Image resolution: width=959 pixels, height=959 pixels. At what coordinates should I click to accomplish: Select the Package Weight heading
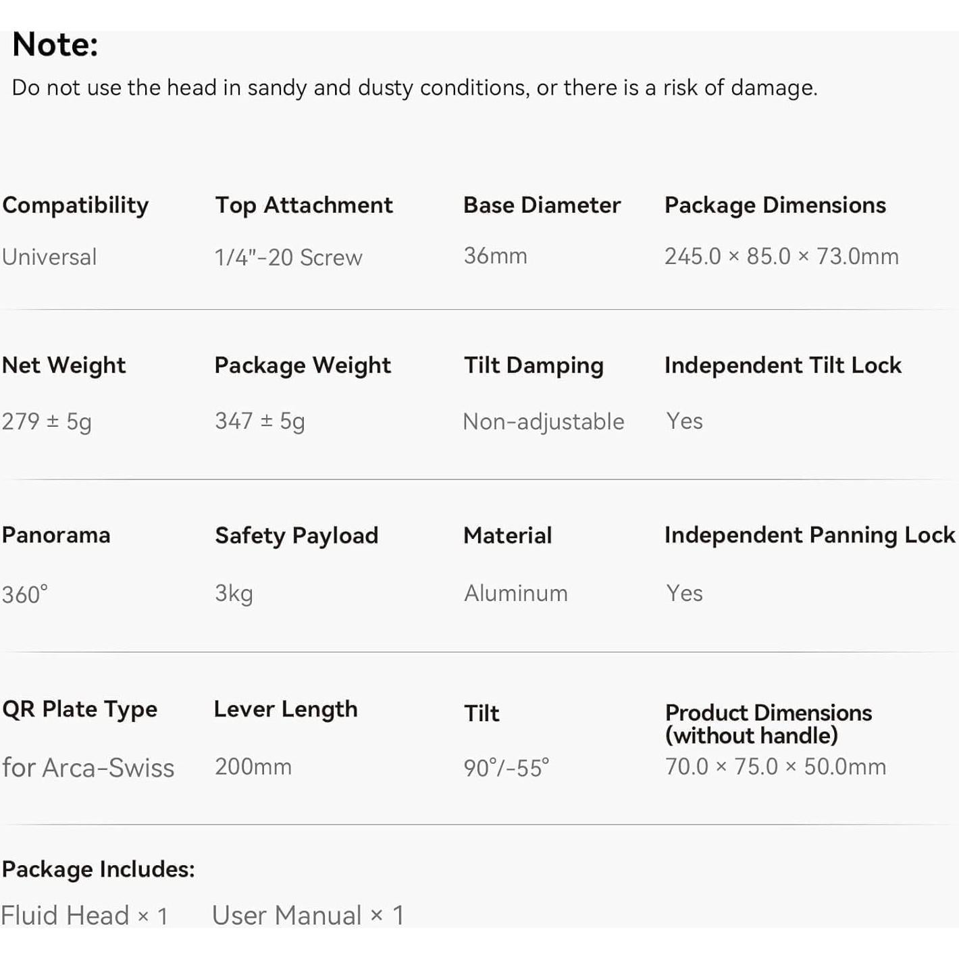303,365
